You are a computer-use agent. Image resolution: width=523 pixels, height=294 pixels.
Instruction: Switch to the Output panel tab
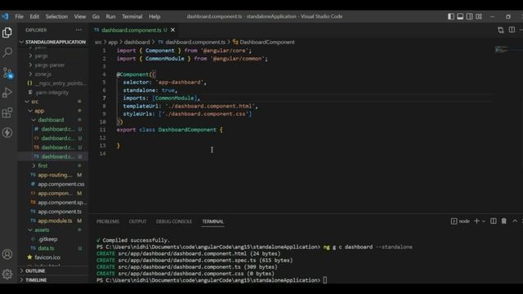coord(137,221)
